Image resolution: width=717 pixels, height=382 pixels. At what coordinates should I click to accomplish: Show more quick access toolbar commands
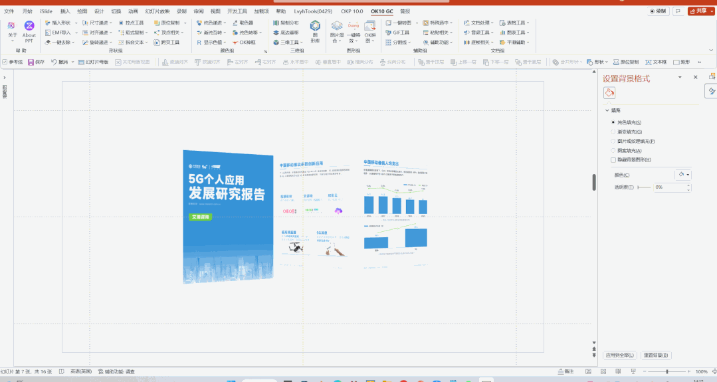coord(699,62)
